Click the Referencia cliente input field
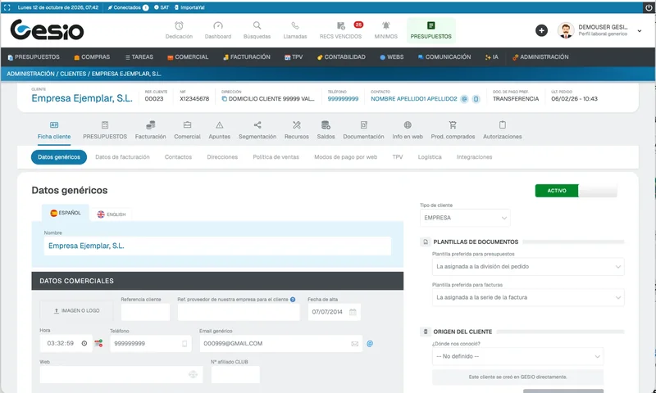The image size is (656, 393). 145,312
